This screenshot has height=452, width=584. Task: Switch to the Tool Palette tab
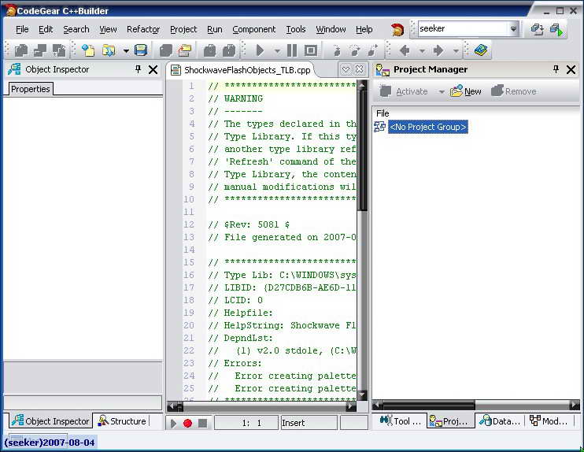click(x=400, y=421)
